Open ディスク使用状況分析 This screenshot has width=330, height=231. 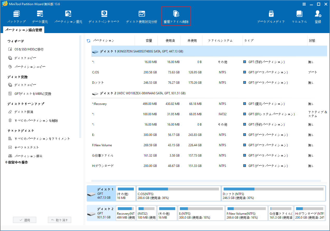pyautogui.click(x=142, y=17)
